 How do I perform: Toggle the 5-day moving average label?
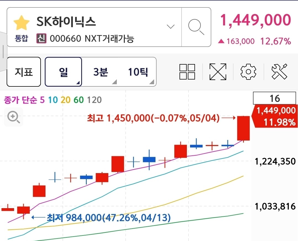42,100
